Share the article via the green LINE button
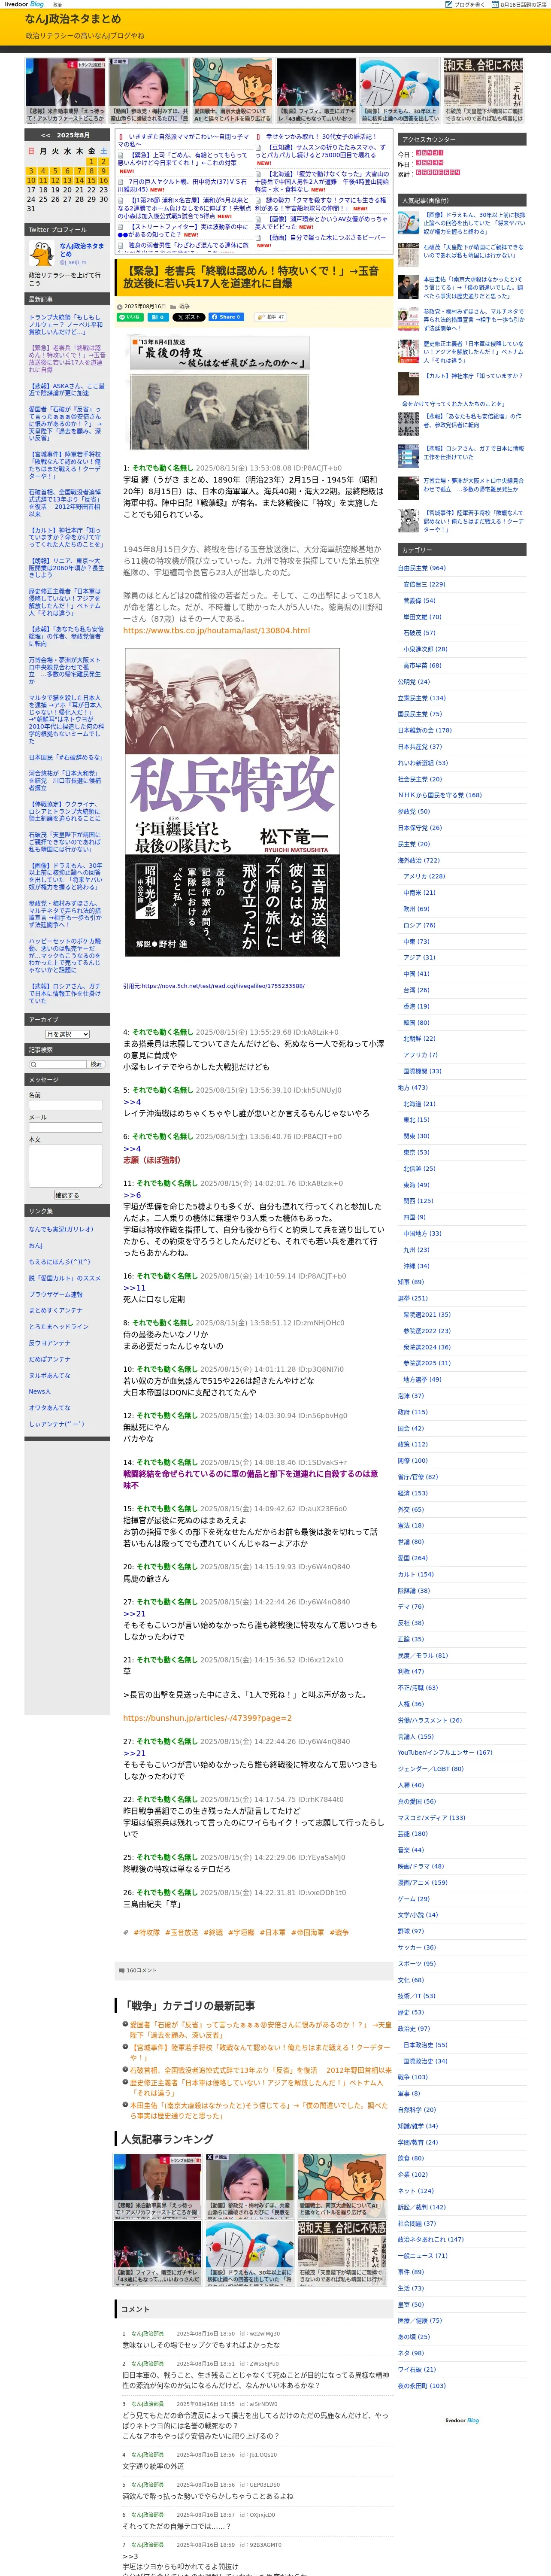The image size is (551, 2576). (x=130, y=317)
